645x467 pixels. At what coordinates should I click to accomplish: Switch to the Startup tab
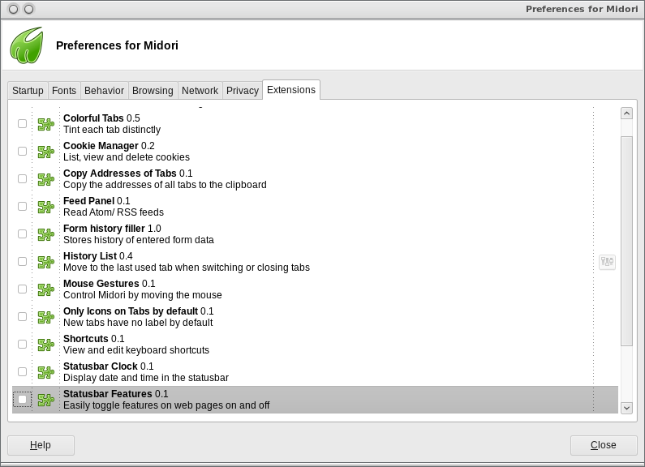(x=28, y=91)
